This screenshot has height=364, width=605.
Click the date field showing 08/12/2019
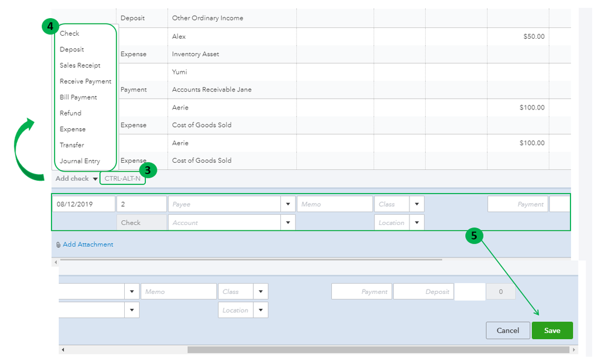coord(83,204)
